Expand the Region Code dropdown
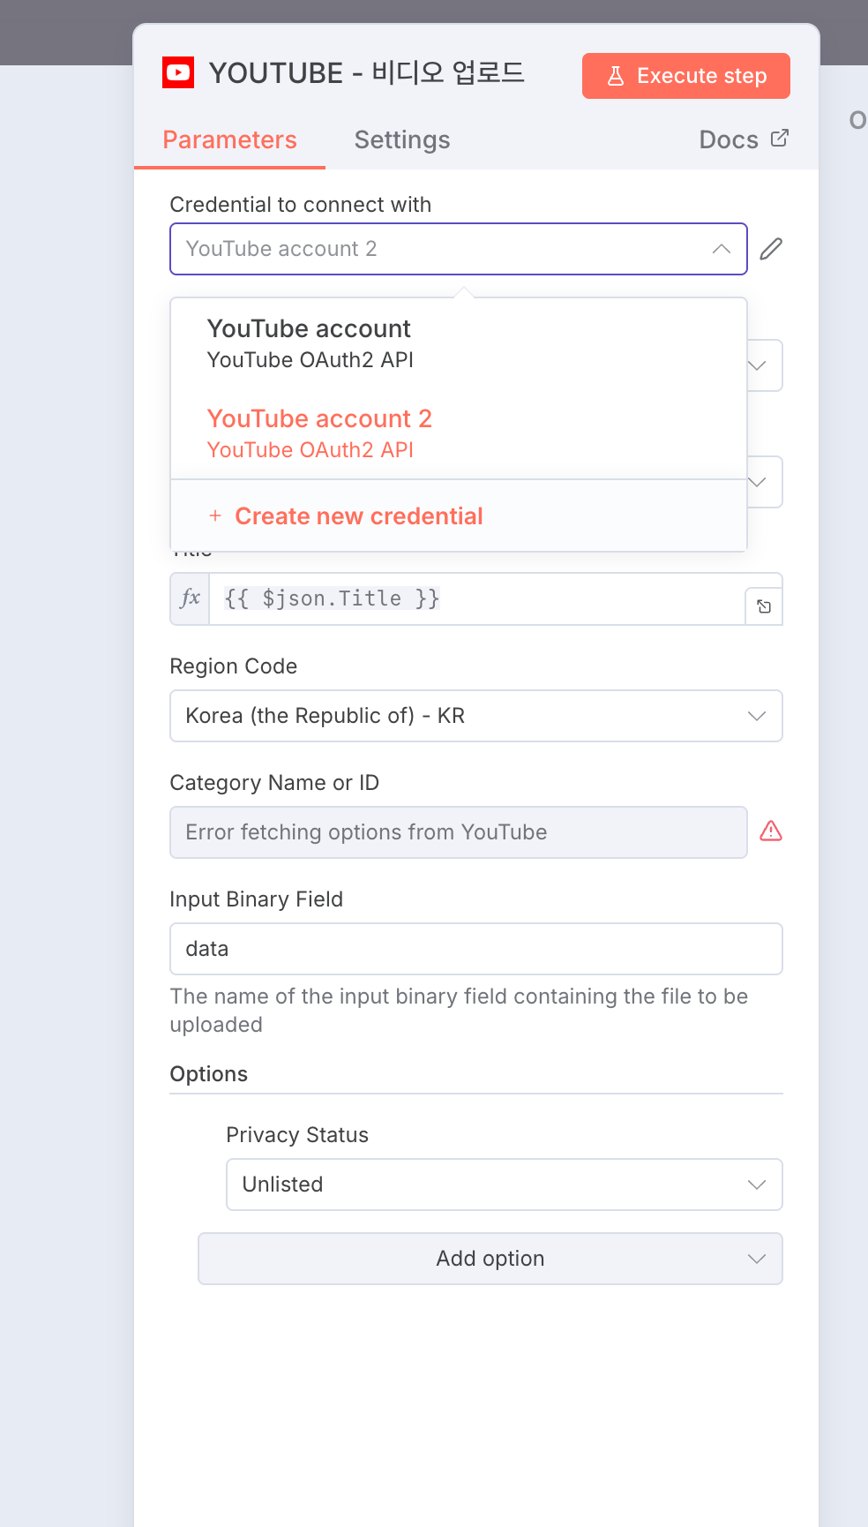Screen dimensions: 868x1527 [756, 716]
